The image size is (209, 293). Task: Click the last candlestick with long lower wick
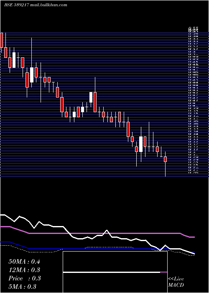[x=165, y=164]
